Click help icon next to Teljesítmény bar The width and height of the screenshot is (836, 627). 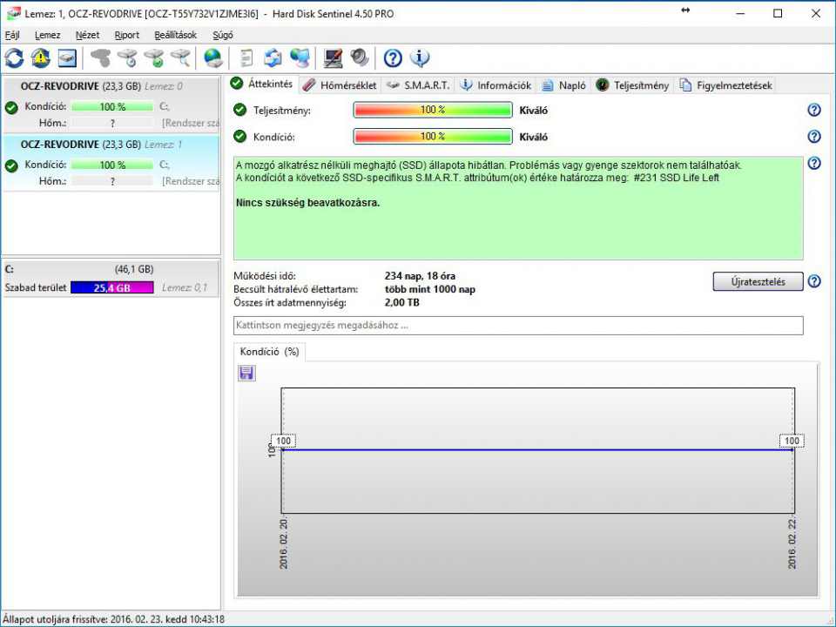pyautogui.click(x=814, y=110)
